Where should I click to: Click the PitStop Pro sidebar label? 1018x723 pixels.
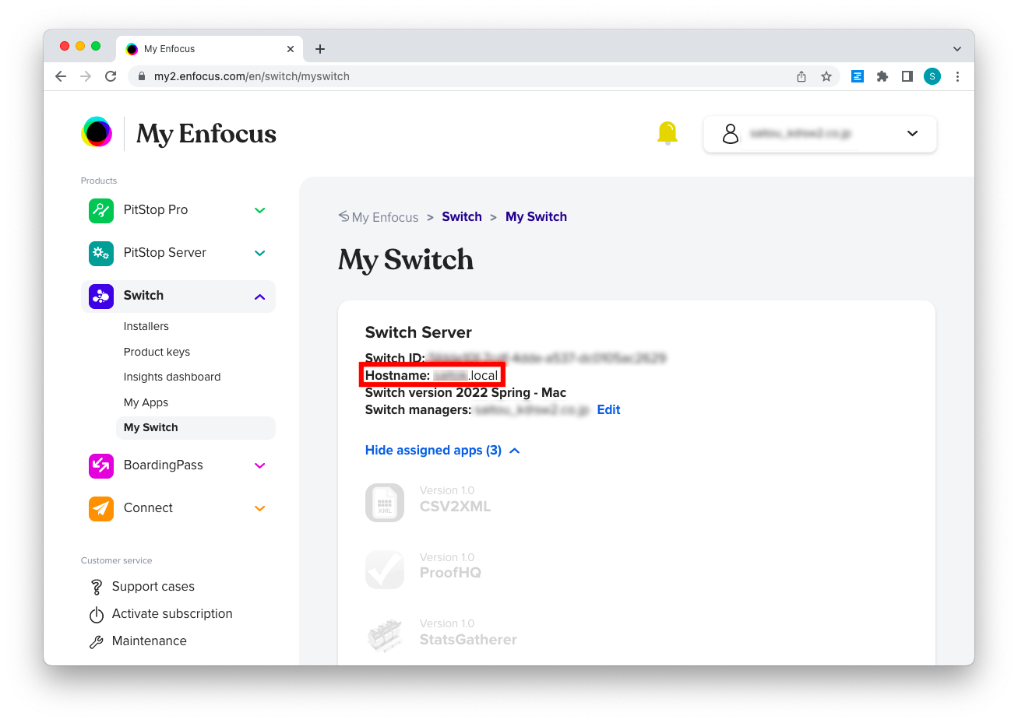click(156, 210)
